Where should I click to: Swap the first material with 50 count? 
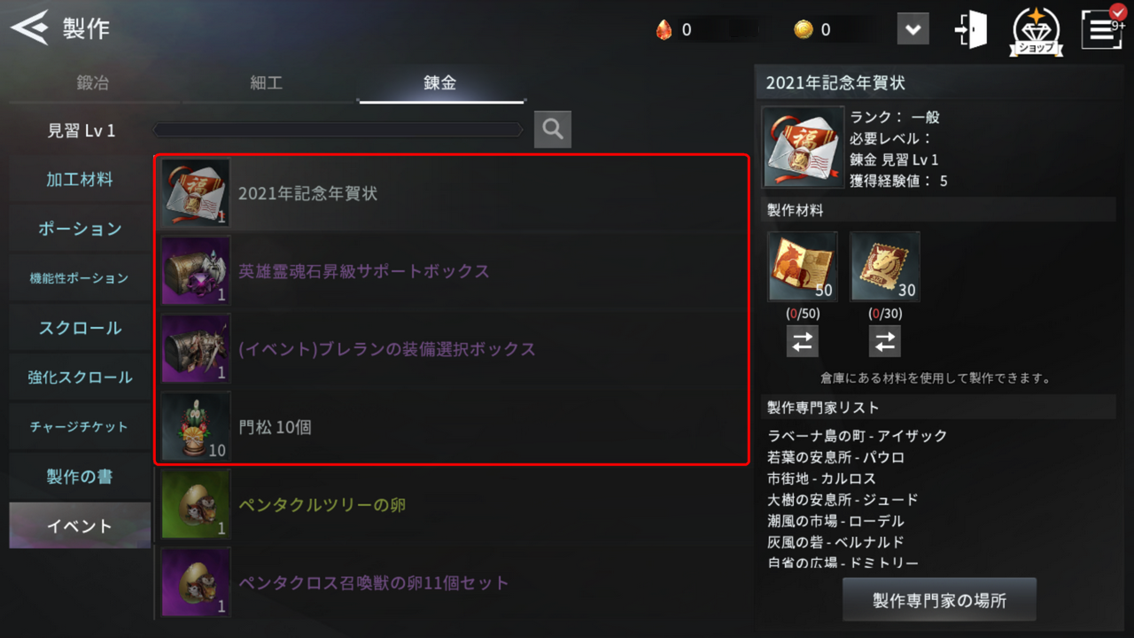[803, 341]
